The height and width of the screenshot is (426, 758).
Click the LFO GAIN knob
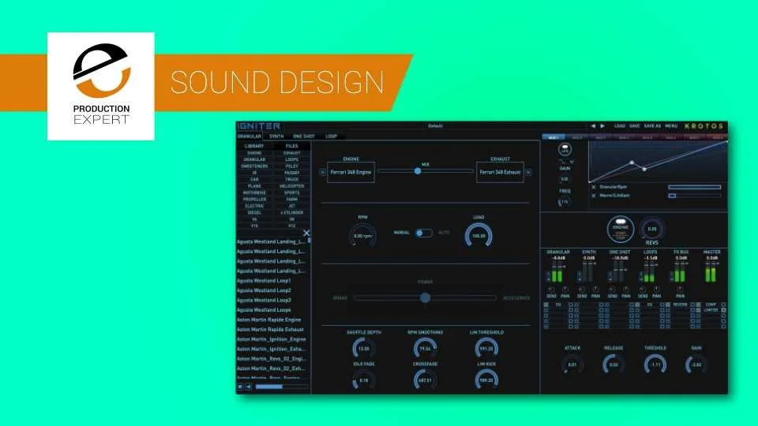click(564, 179)
